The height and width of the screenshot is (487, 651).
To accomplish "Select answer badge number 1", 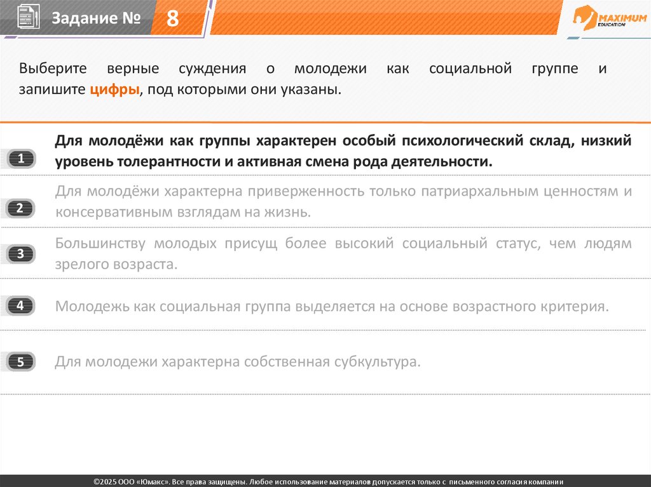I will pyautogui.click(x=21, y=159).
